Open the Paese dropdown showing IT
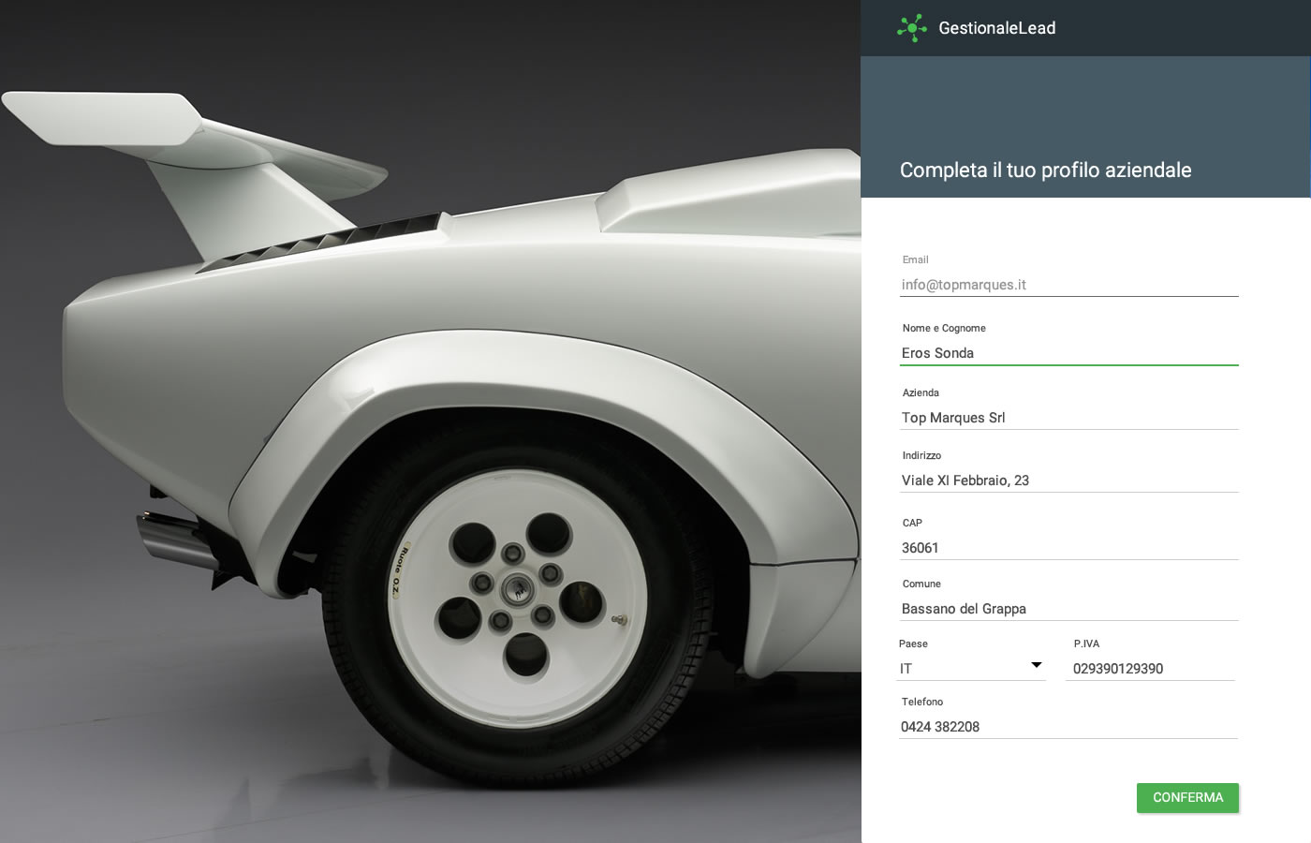The image size is (1311, 843). [971, 669]
